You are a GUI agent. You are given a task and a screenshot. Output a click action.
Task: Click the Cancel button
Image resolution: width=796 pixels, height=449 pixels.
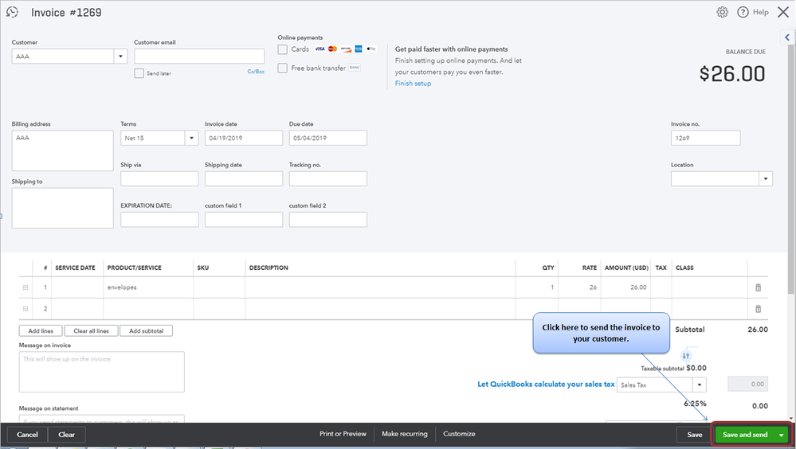click(x=27, y=435)
